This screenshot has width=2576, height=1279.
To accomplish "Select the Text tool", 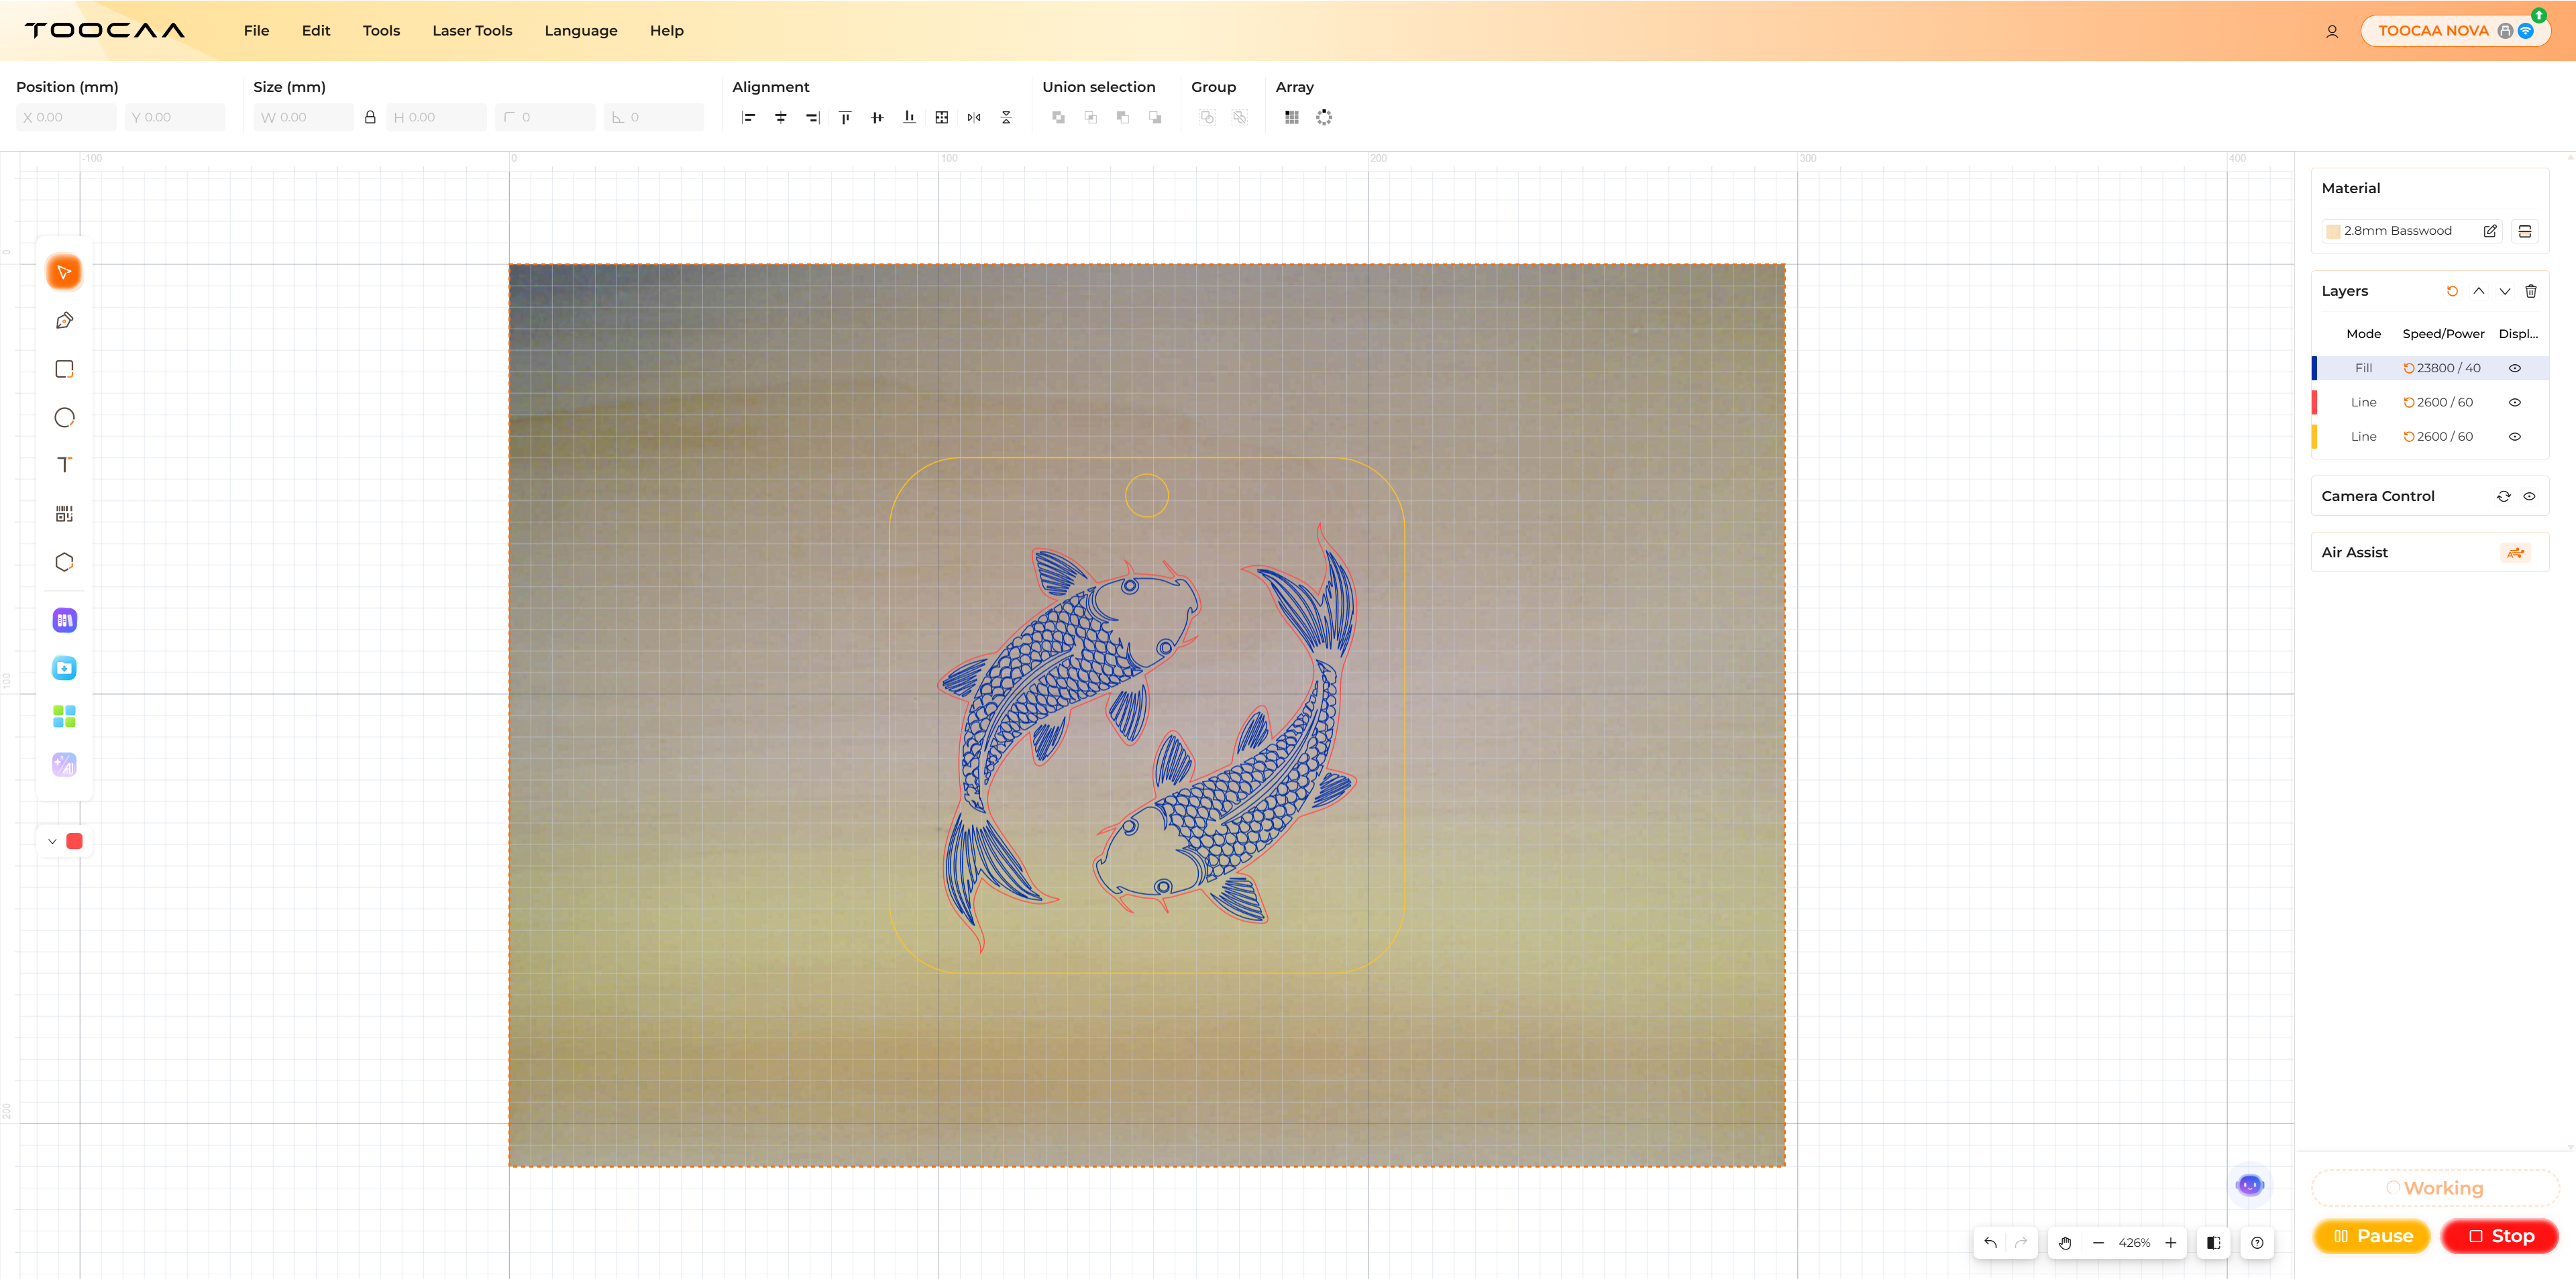I will [64, 465].
